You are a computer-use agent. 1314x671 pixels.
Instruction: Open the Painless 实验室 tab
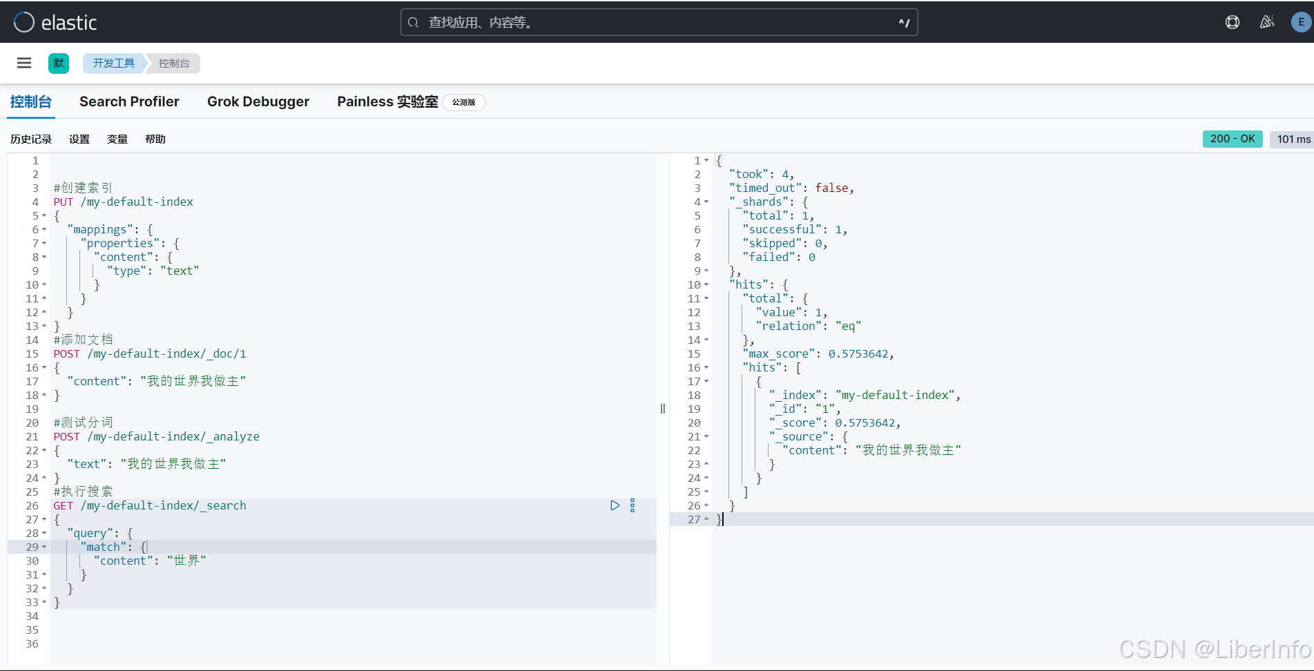[x=387, y=101]
